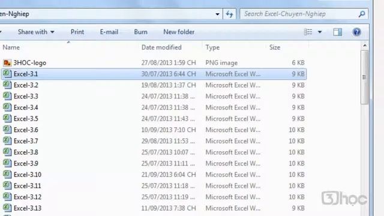Select the Excel-3.12 file icon
384x216 pixels.
click(x=7, y=197)
